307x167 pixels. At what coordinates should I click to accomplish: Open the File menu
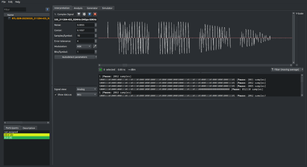(x=4, y=2)
